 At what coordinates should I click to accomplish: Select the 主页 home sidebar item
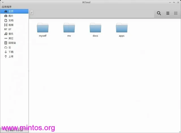tap(14, 11)
